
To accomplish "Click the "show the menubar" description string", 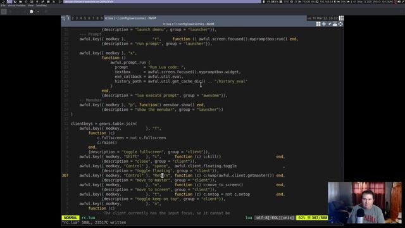I will coord(156,110).
